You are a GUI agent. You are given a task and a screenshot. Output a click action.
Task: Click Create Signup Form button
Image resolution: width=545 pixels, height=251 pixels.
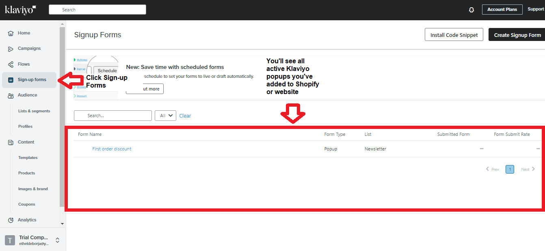click(x=517, y=35)
